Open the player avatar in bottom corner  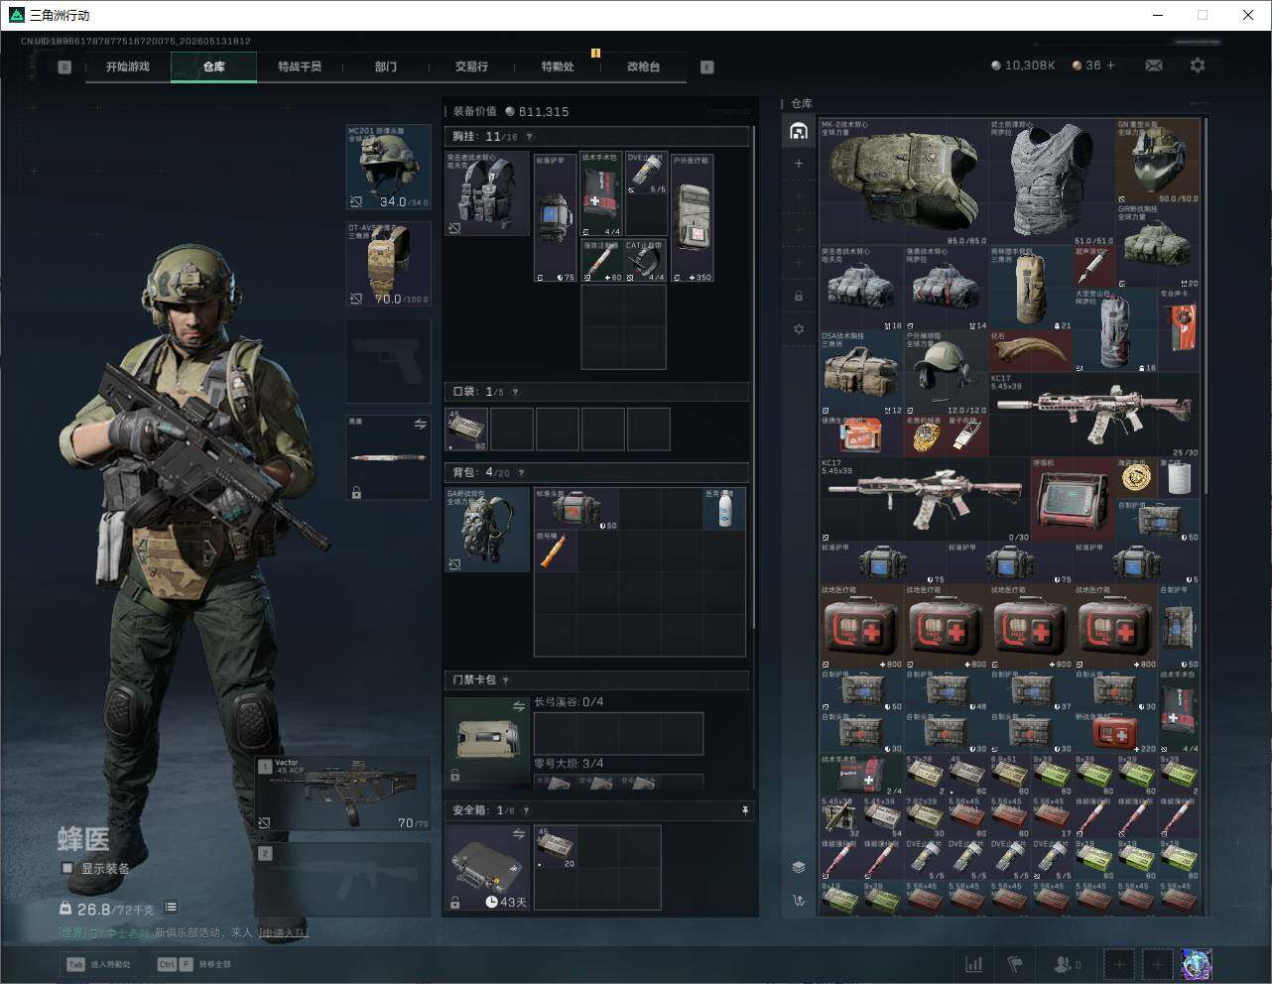1198,964
